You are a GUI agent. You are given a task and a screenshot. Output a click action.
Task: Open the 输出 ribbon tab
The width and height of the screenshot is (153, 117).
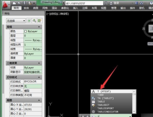[123, 8]
